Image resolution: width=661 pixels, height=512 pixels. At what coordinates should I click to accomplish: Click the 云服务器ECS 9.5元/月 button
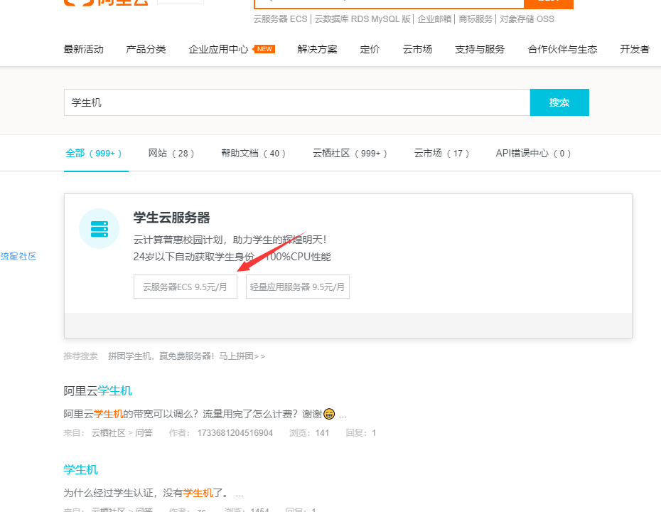pyautogui.click(x=186, y=287)
